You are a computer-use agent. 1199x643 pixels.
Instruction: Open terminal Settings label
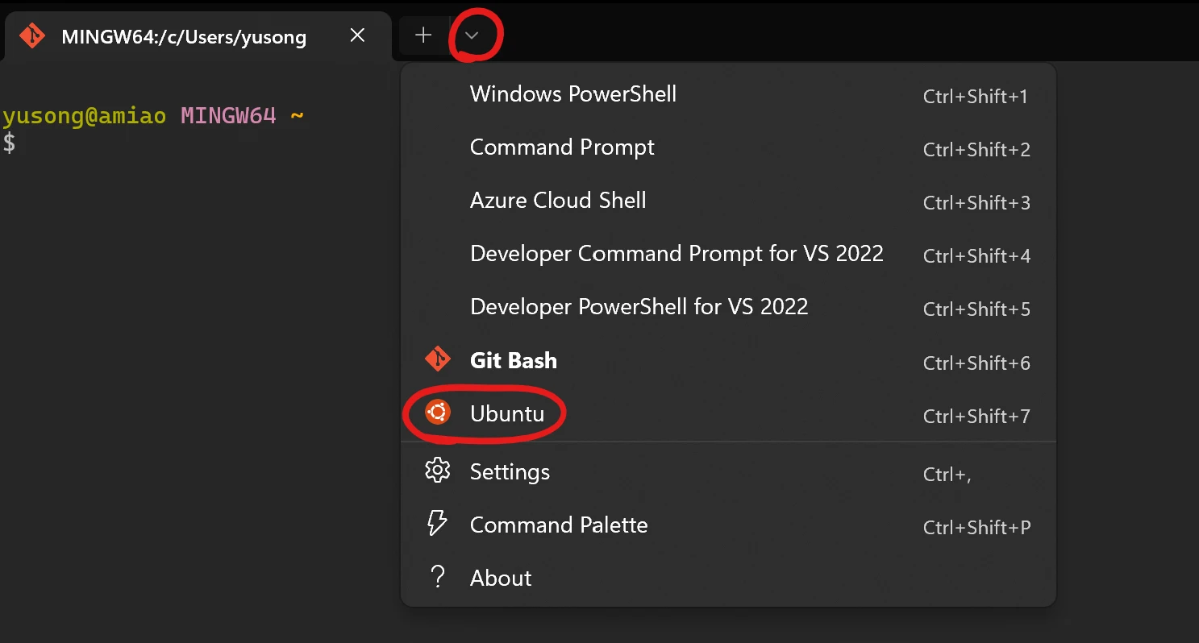click(510, 471)
